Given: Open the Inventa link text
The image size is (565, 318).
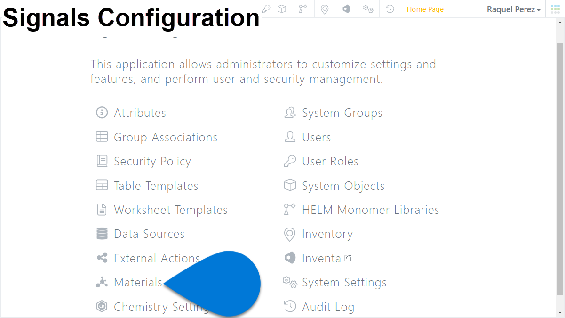Looking at the screenshot, I should [x=321, y=258].
